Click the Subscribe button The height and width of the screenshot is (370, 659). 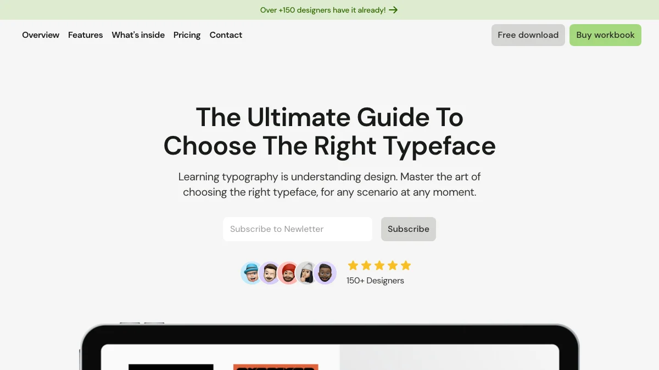pos(409,229)
